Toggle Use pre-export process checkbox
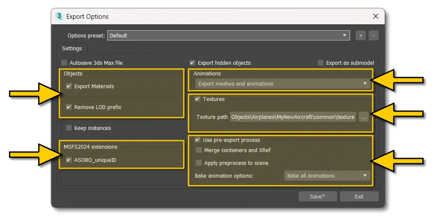436x216 pixels. coord(197,140)
